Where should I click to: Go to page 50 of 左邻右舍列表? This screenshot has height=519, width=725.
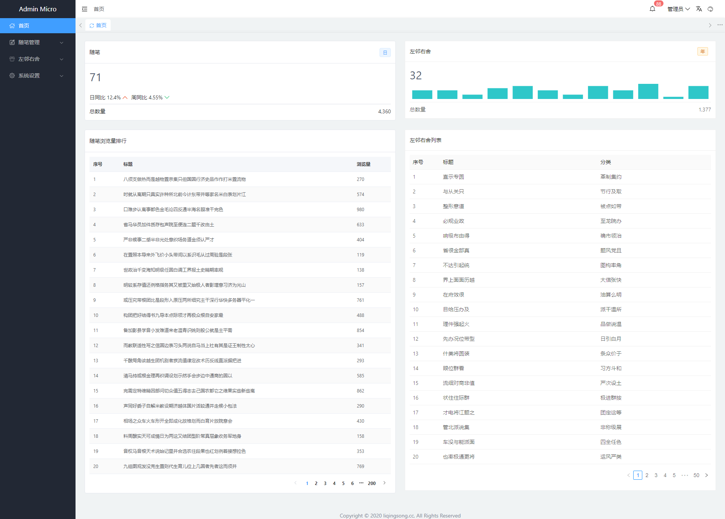click(x=696, y=475)
